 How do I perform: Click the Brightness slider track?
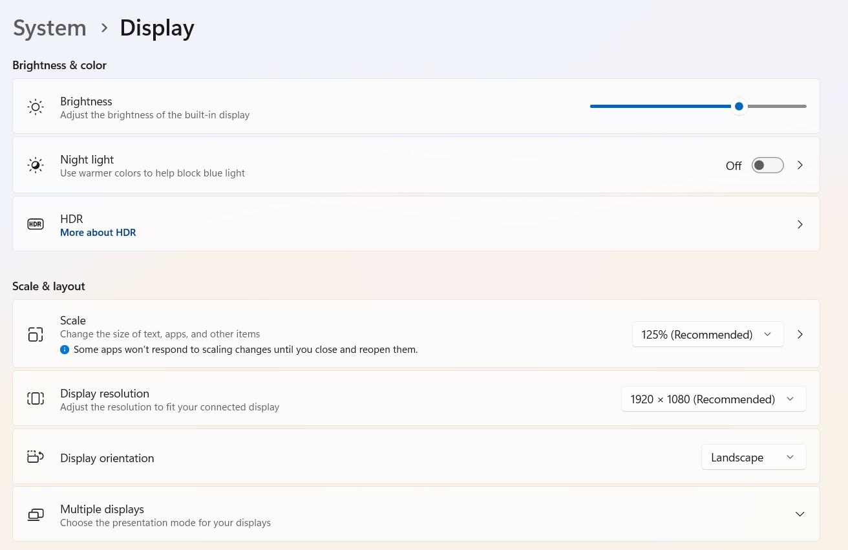coord(698,106)
